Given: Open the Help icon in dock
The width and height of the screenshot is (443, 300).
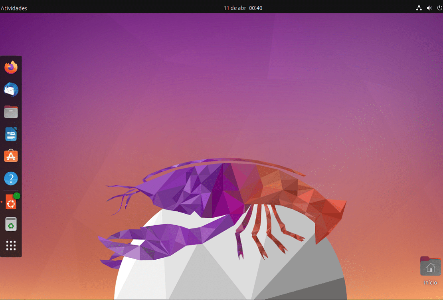Looking at the screenshot, I should coord(11,179).
